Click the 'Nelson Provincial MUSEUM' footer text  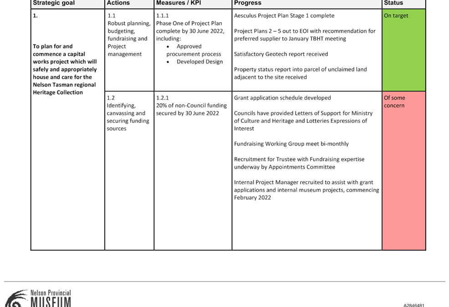point(51,298)
